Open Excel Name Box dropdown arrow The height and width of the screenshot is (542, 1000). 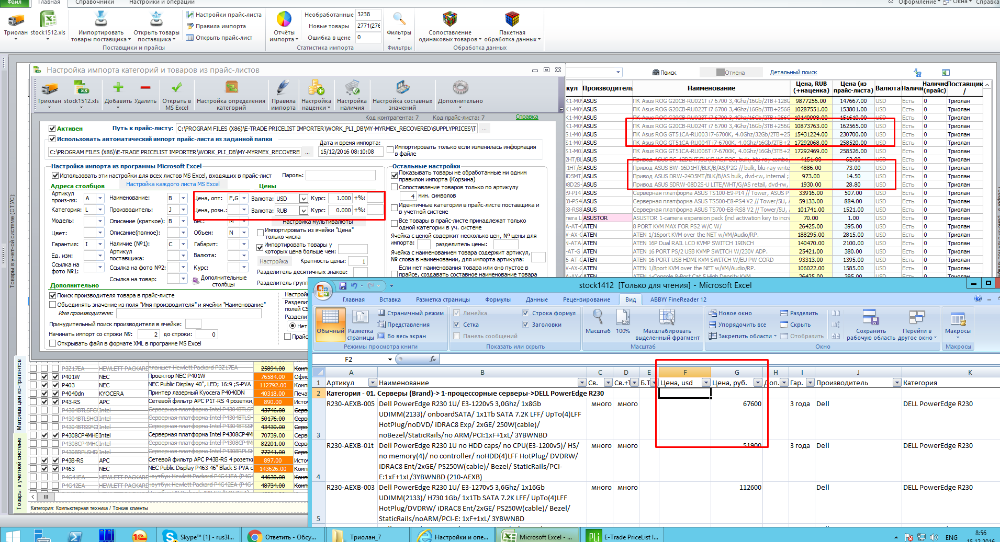click(390, 359)
